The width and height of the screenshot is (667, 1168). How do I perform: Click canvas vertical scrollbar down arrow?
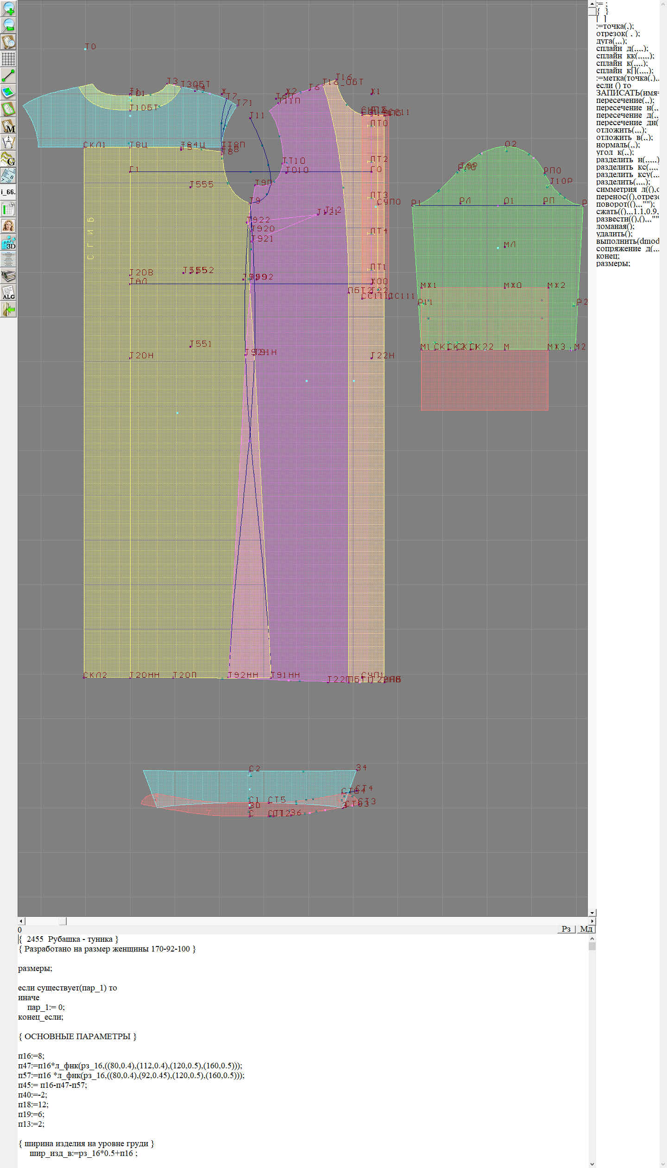coord(592,913)
